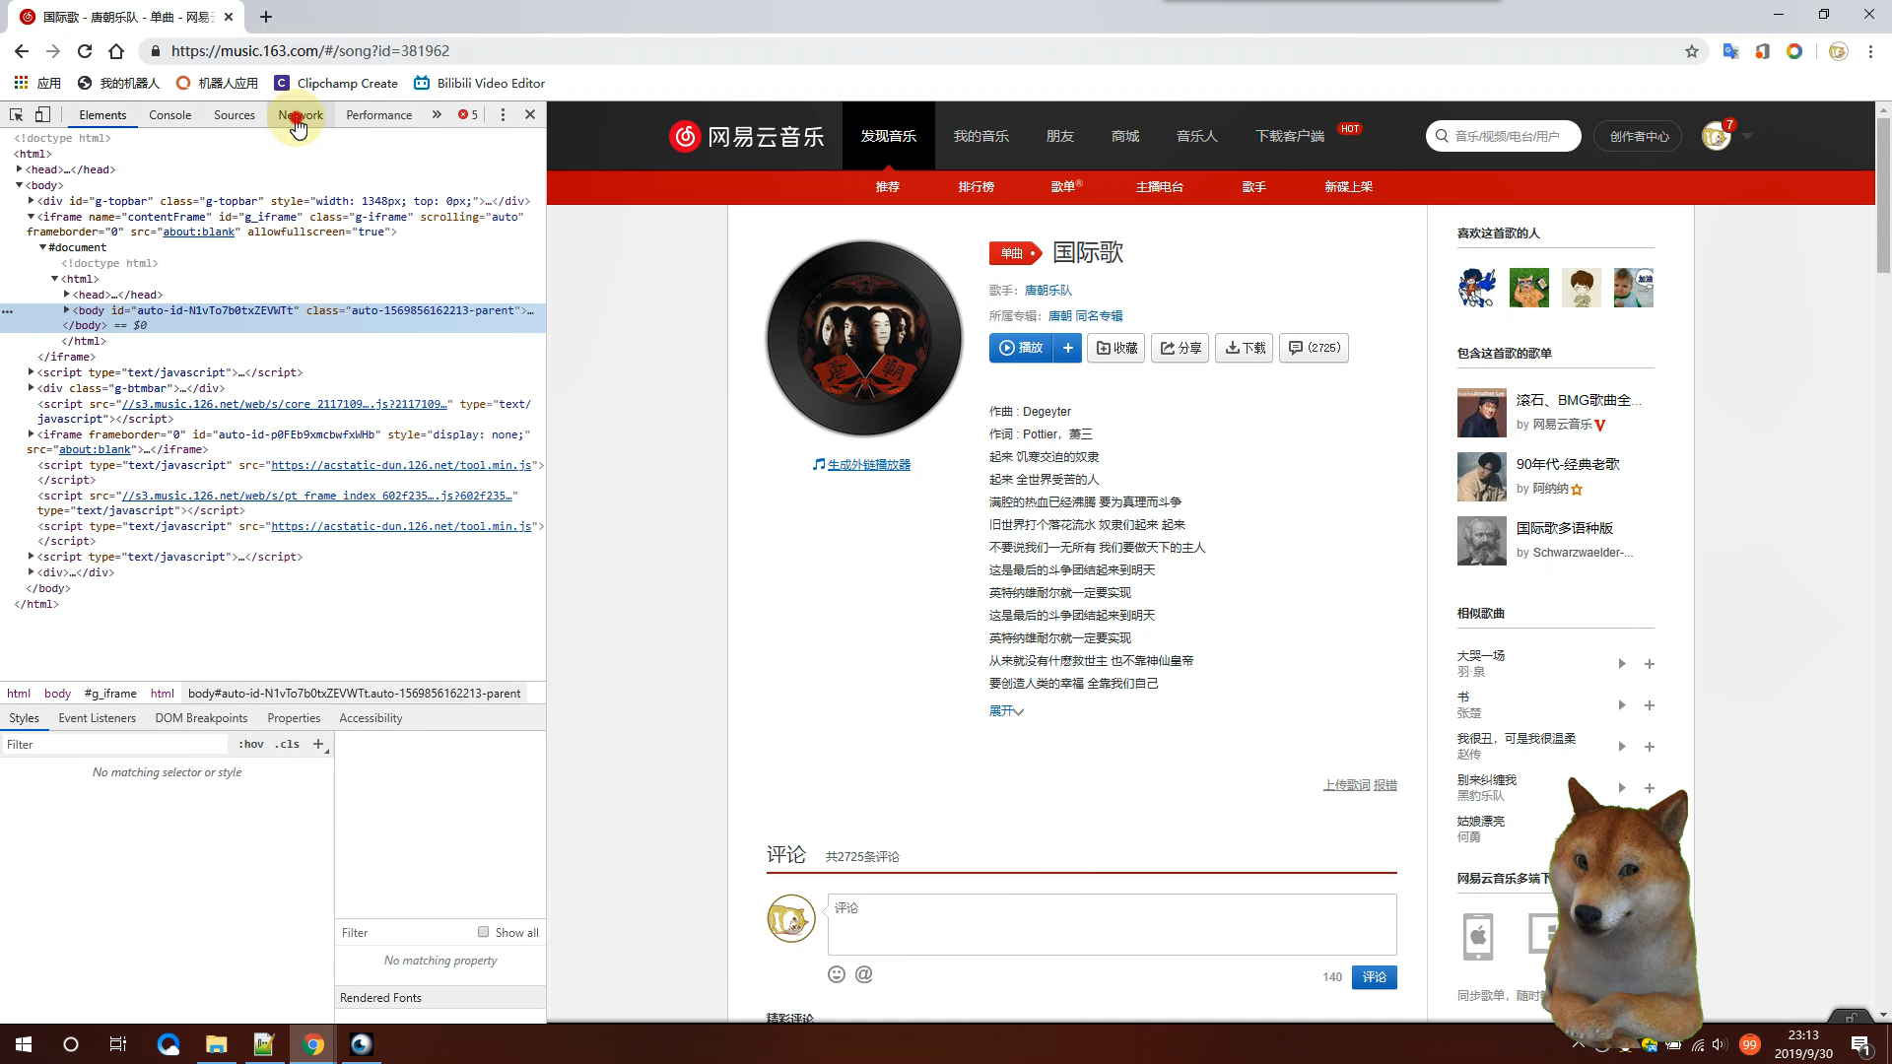Click the plus icon beside 播放 button
Viewport: 1892px width, 1064px height.
tap(1067, 348)
